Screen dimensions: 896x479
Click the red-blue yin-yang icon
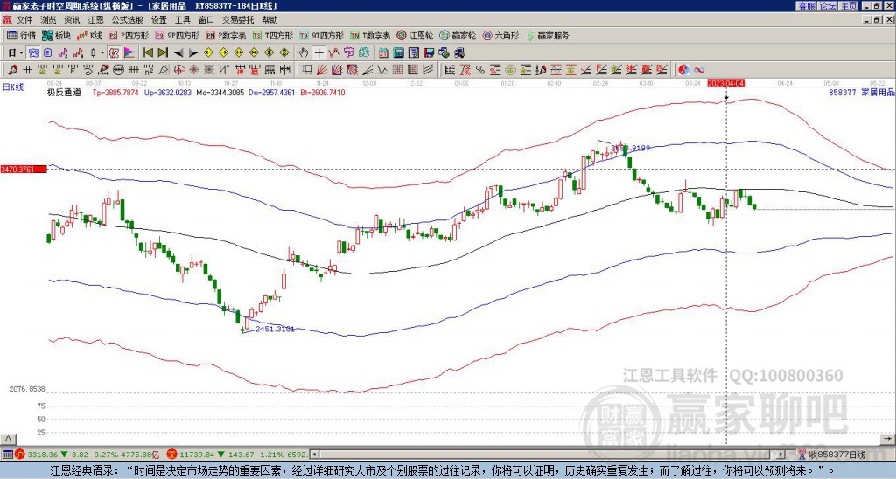point(683,70)
